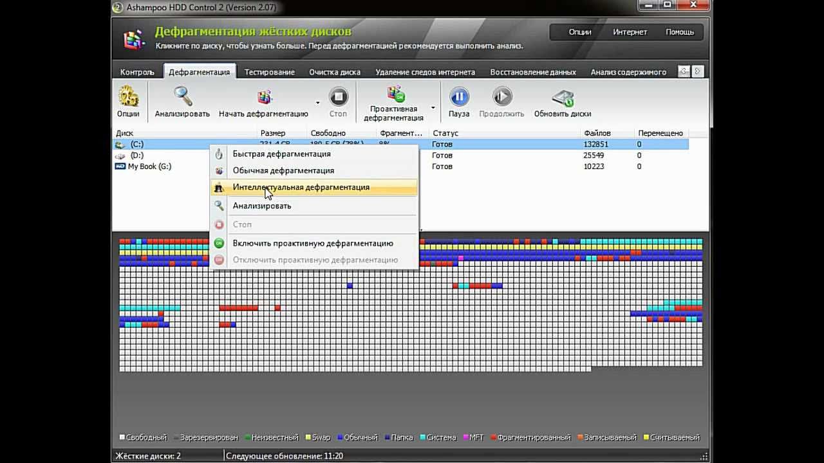Open the Очистка диска tab
The height and width of the screenshot is (463, 824).
pyautogui.click(x=335, y=72)
